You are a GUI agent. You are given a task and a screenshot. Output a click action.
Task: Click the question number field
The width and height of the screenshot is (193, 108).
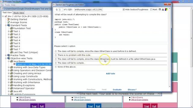pyautogui.click(x=61, y=9)
